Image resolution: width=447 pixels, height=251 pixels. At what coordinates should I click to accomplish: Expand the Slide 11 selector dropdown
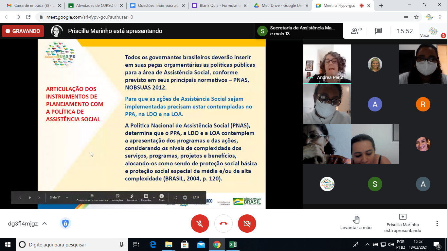click(x=67, y=198)
